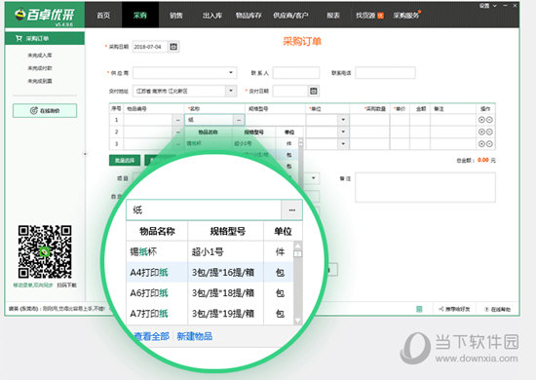
Task: Open the 采购日期 calendar picker icon
Action: (173, 47)
